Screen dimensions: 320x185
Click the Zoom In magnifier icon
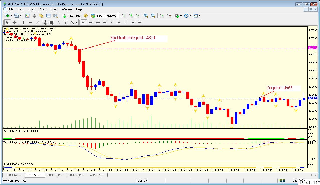[146, 16]
